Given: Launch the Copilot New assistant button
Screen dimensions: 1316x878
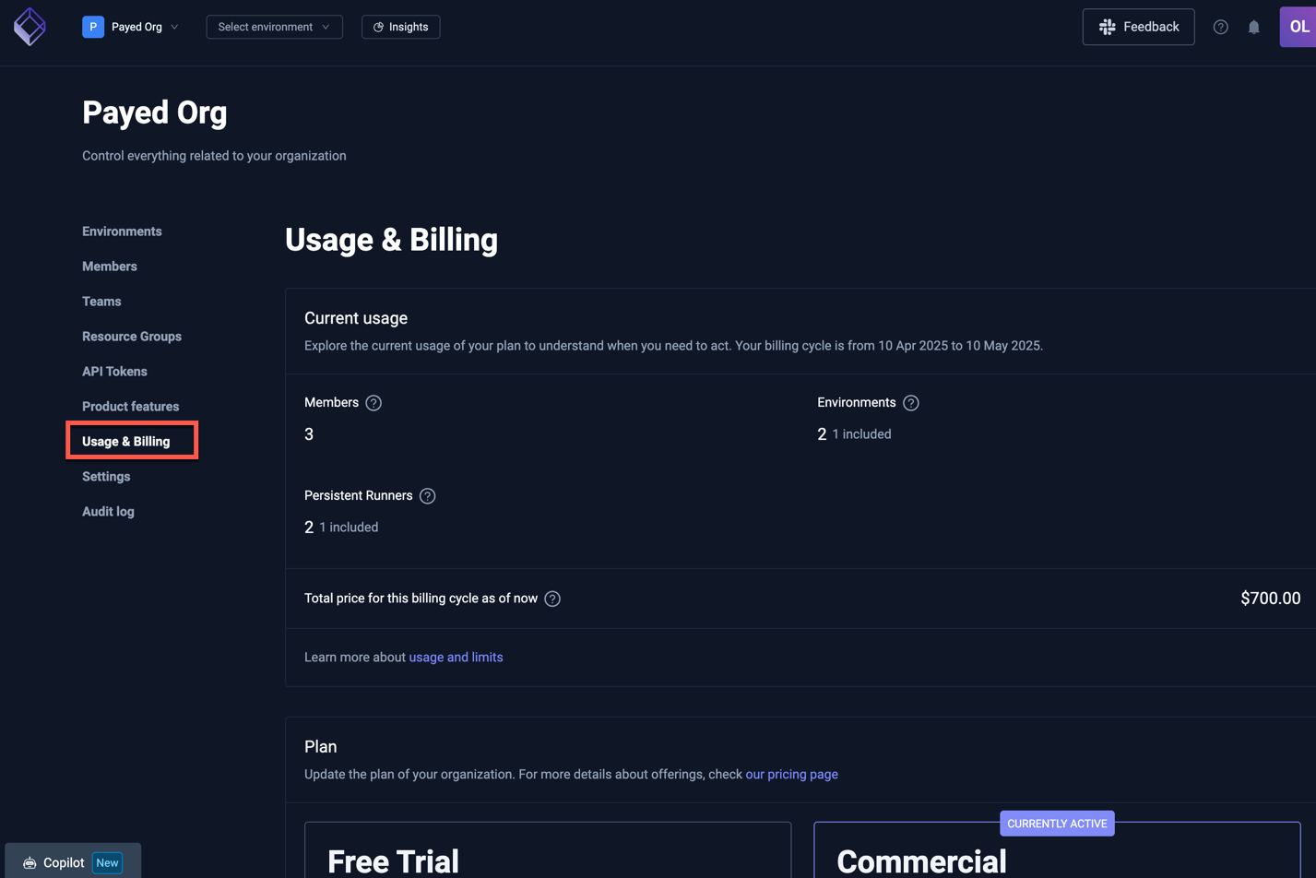Looking at the screenshot, I should (x=73, y=862).
